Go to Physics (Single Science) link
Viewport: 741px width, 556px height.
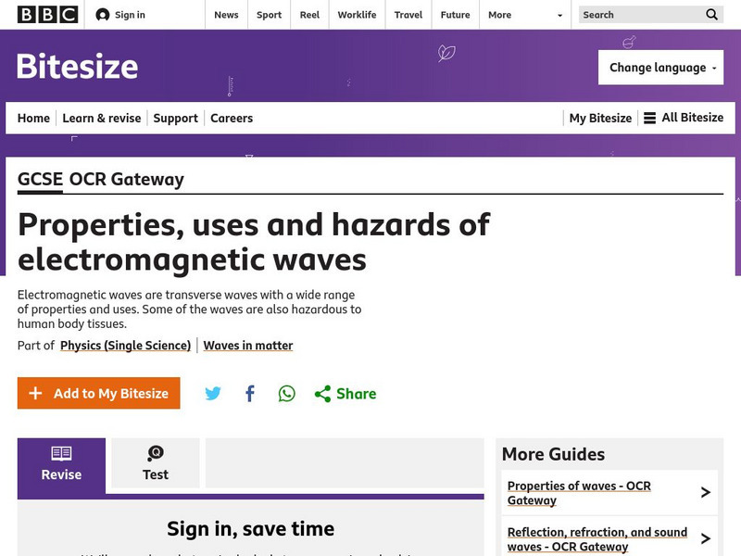125,346
